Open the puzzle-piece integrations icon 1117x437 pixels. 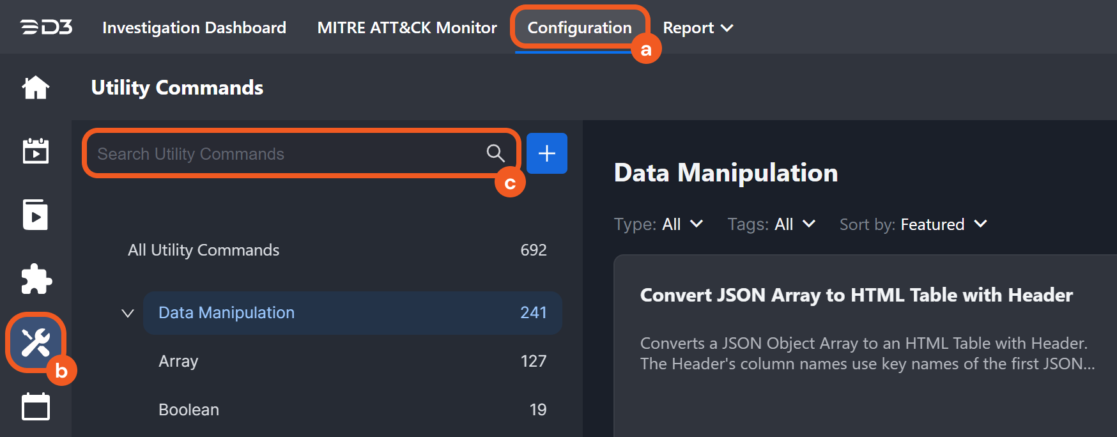tap(36, 279)
